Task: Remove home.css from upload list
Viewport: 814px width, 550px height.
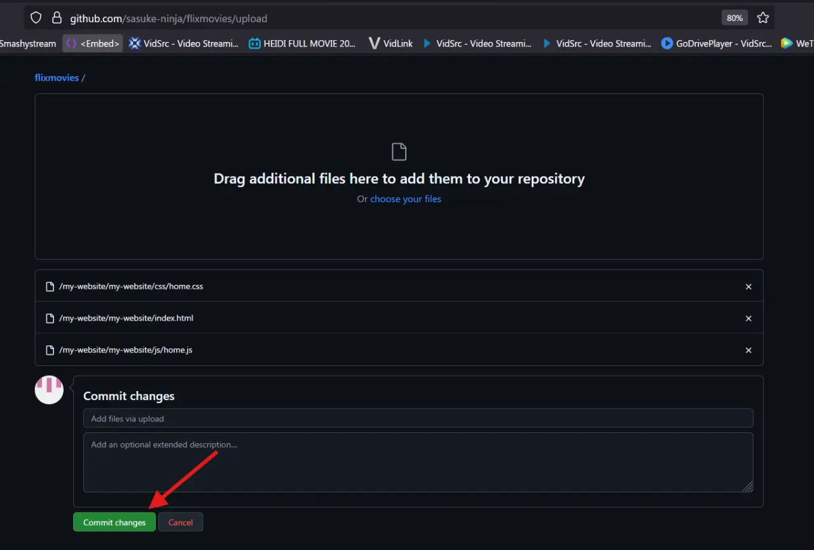Action: point(748,287)
